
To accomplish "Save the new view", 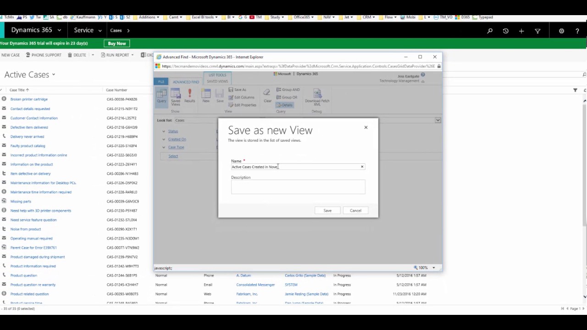I will [327, 210].
